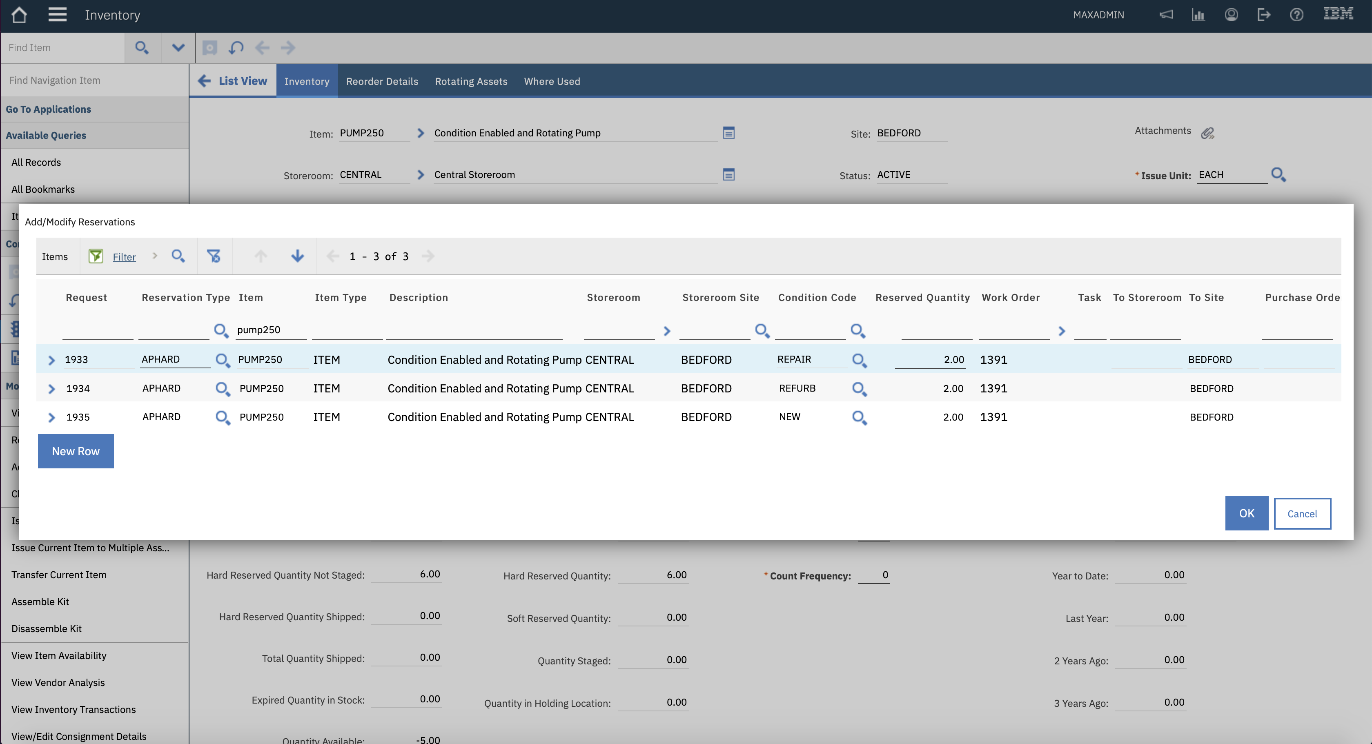This screenshot has height=744, width=1372.
Task: Click Issue Unit lookup magnifier
Action: 1278,175
